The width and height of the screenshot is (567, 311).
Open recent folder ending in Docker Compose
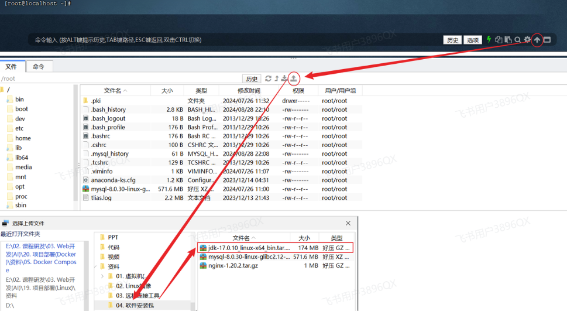coord(41,258)
